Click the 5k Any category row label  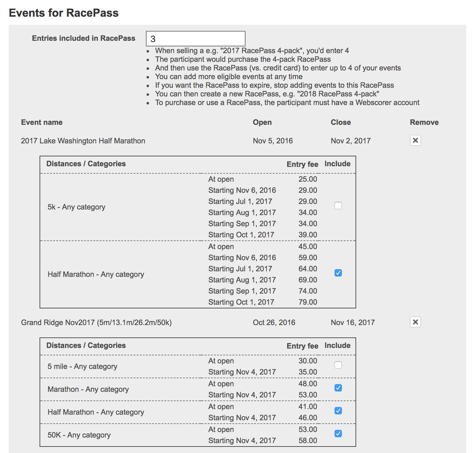pyautogui.click(x=76, y=207)
